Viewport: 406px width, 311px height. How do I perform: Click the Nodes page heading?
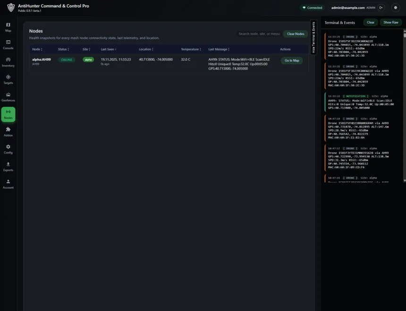point(36,31)
